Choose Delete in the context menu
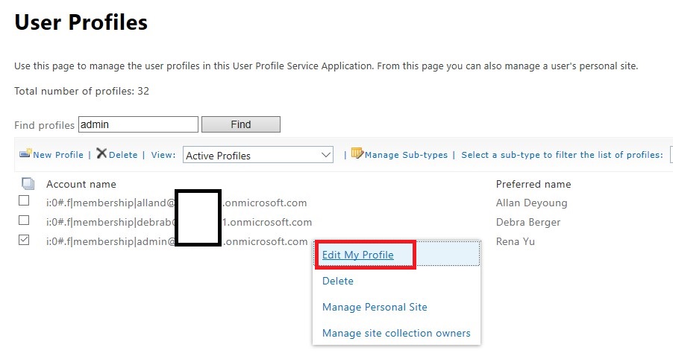Viewport: 673px width, 353px height. [338, 281]
